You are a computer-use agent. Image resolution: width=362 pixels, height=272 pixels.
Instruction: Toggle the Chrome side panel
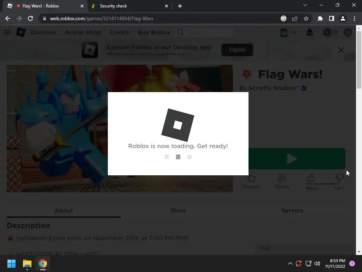click(332, 18)
